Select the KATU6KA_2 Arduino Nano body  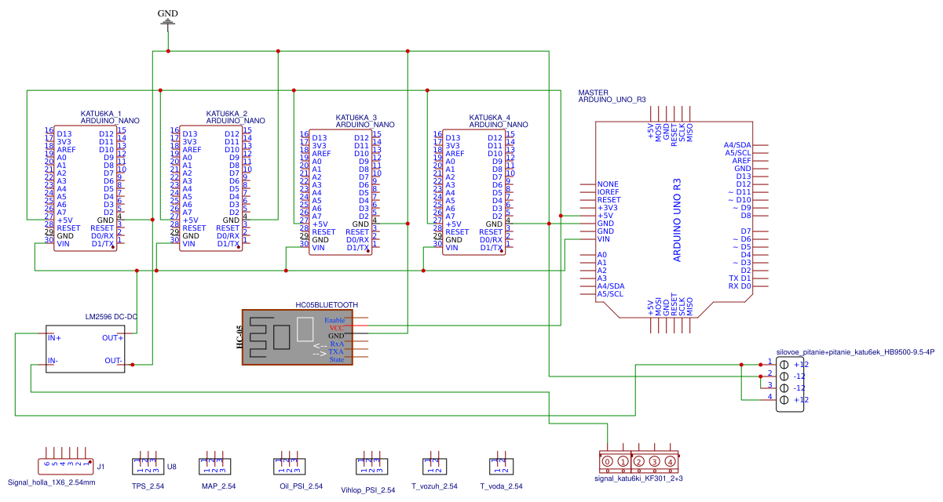[x=212, y=188]
